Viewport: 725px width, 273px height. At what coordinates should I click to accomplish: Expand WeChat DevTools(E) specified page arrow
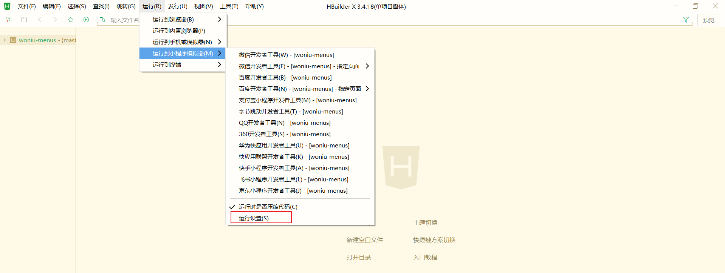coord(367,66)
